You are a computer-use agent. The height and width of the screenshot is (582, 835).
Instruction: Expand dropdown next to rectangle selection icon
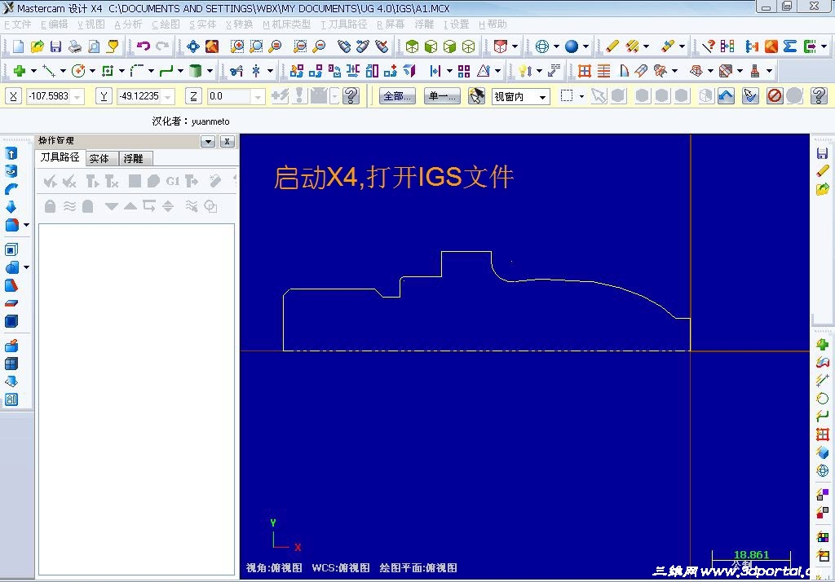581,96
